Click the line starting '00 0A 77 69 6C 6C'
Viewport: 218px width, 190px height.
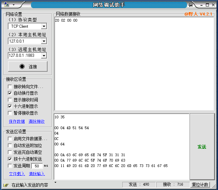(x=90, y=160)
